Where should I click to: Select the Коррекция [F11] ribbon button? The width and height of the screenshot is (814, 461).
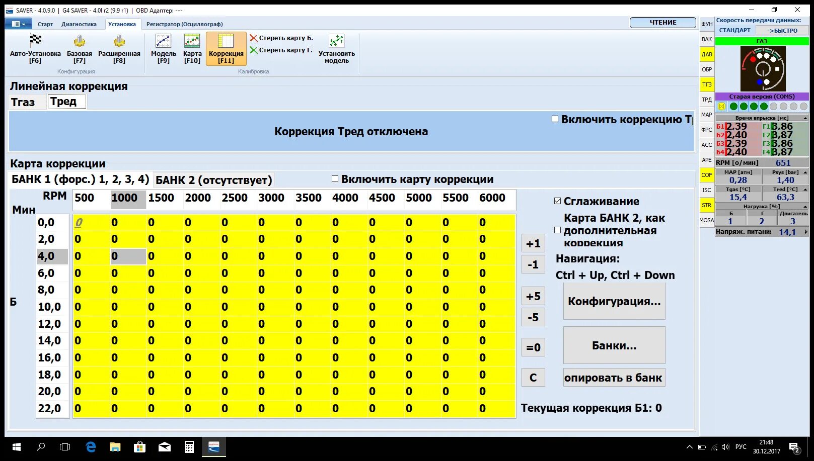(226, 49)
